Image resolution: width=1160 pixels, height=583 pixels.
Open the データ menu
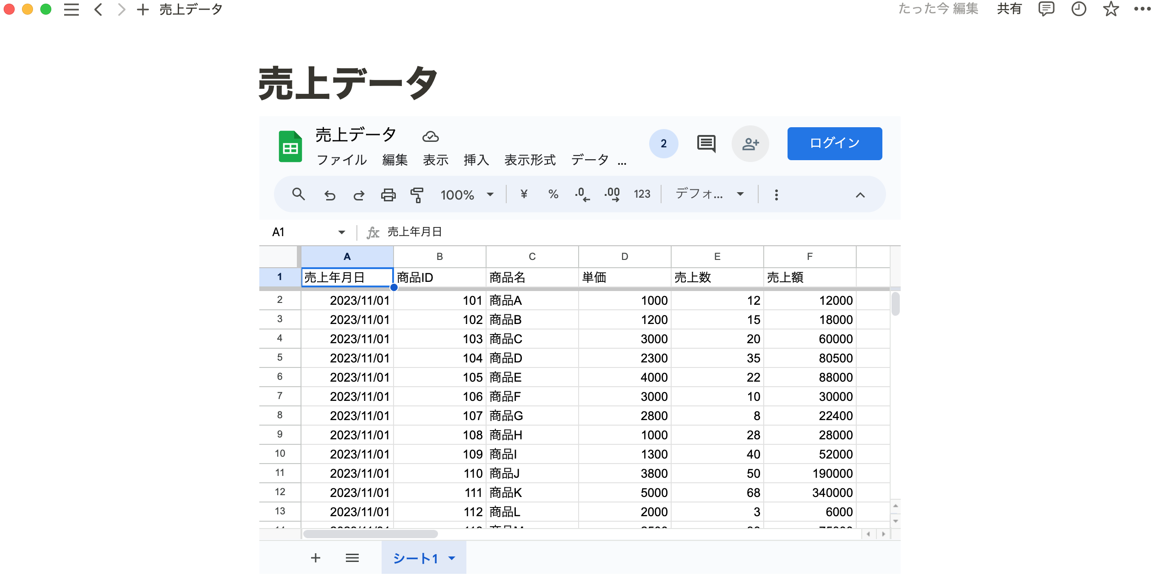[590, 160]
